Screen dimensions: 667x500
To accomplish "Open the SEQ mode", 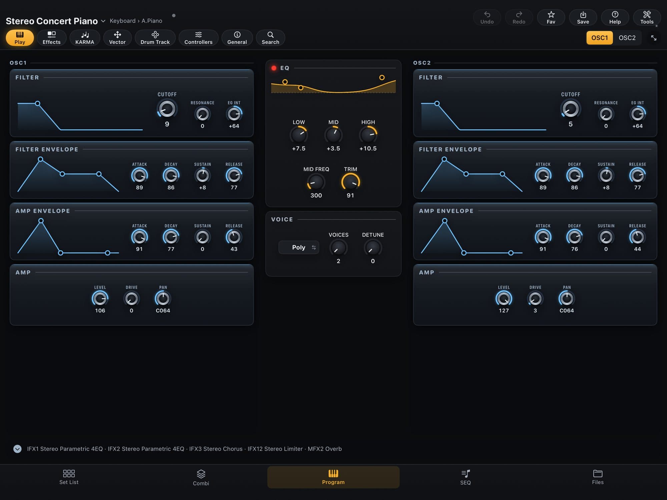I will pyautogui.click(x=466, y=477).
